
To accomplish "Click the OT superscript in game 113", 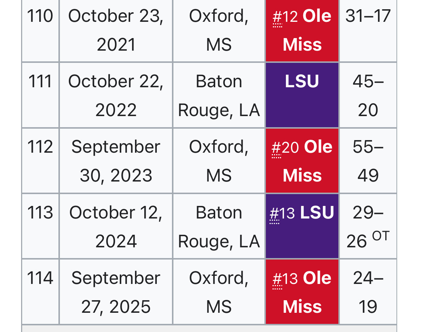I will point(381,236).
